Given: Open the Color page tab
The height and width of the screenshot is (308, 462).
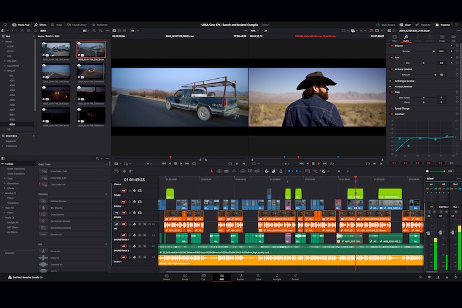Looking at the screenshot, I should 258,277.
